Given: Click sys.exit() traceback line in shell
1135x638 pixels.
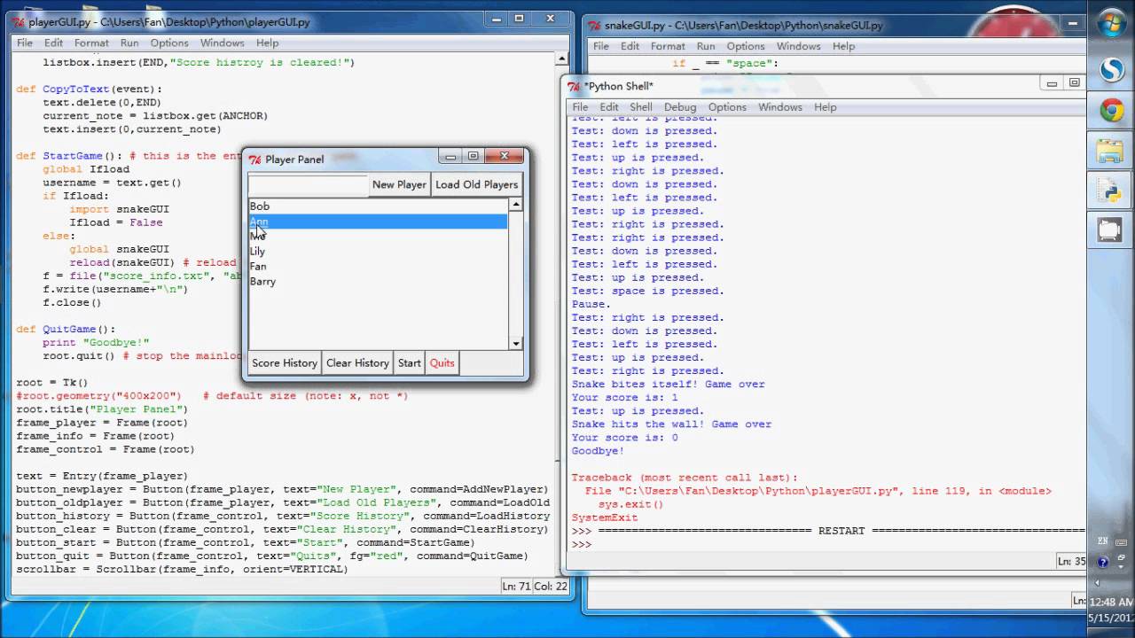Looking at the screenshot, I should [x=630, y=504].
